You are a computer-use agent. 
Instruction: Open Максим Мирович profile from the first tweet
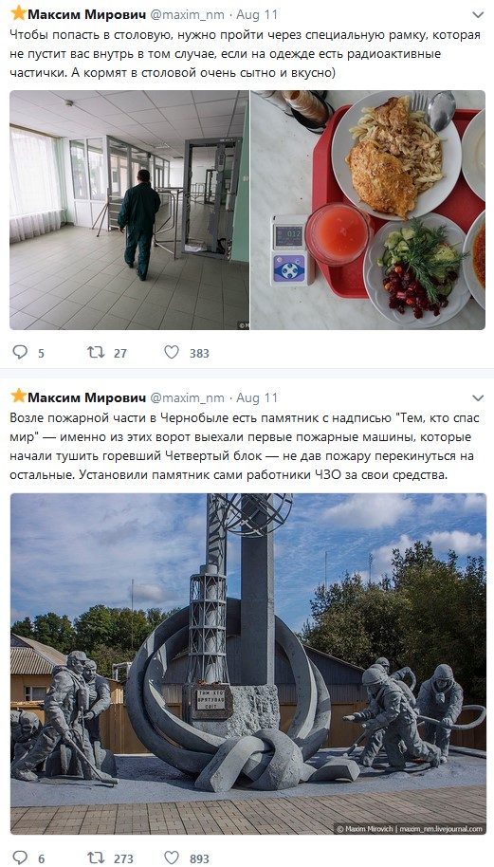[86, 14]
